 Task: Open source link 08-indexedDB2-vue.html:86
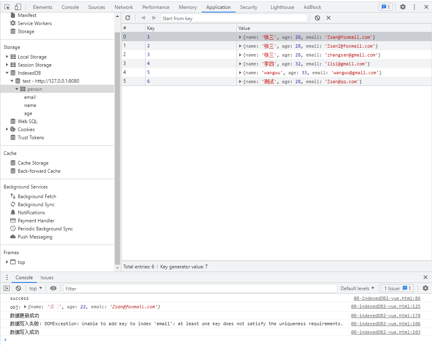click(387, 298)
